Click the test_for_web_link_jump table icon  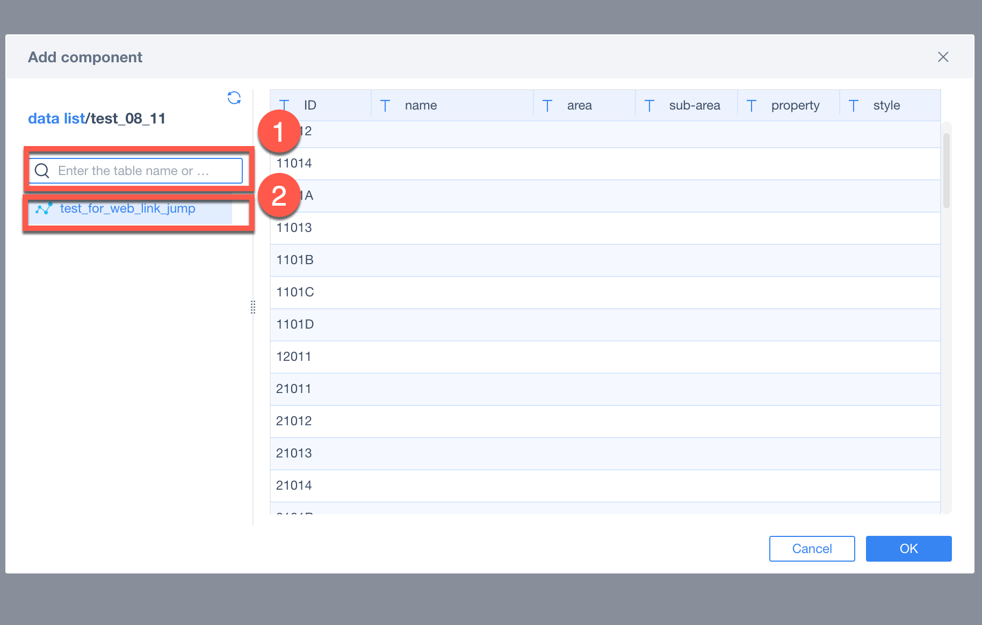[44, 208]
